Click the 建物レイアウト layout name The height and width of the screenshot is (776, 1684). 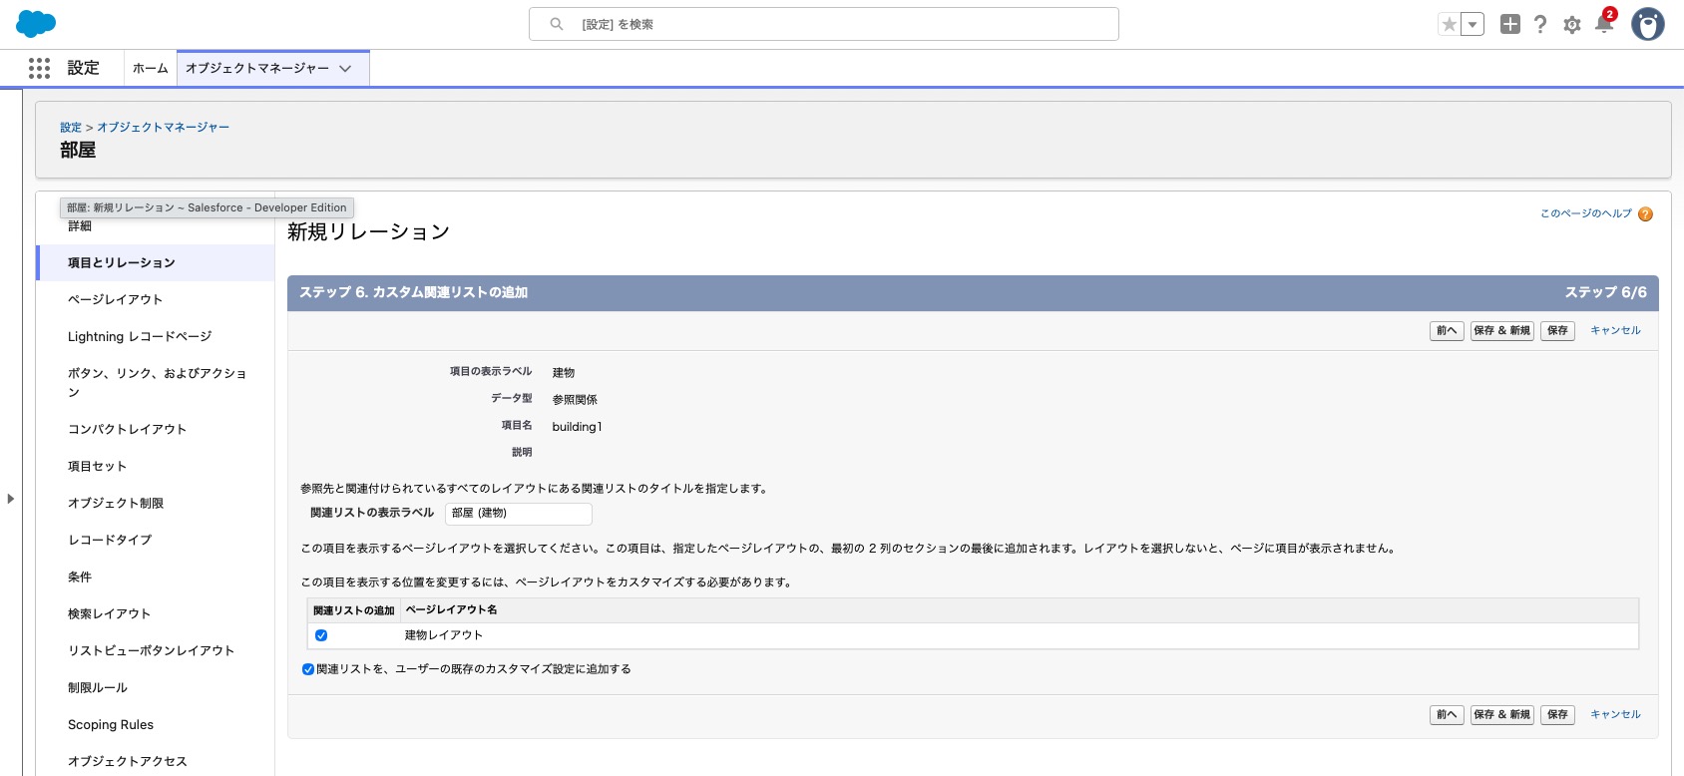pos(444,635)
